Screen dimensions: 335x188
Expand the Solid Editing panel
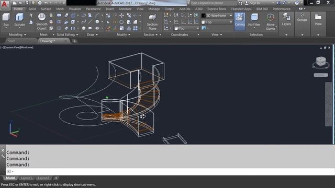tap(68, 34)
